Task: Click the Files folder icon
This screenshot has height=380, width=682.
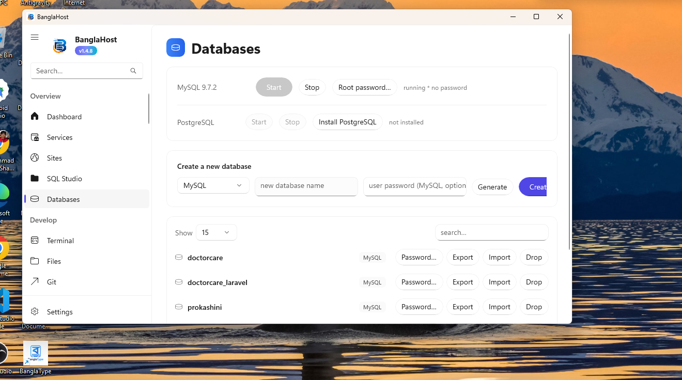Action: tap(35, 261)
